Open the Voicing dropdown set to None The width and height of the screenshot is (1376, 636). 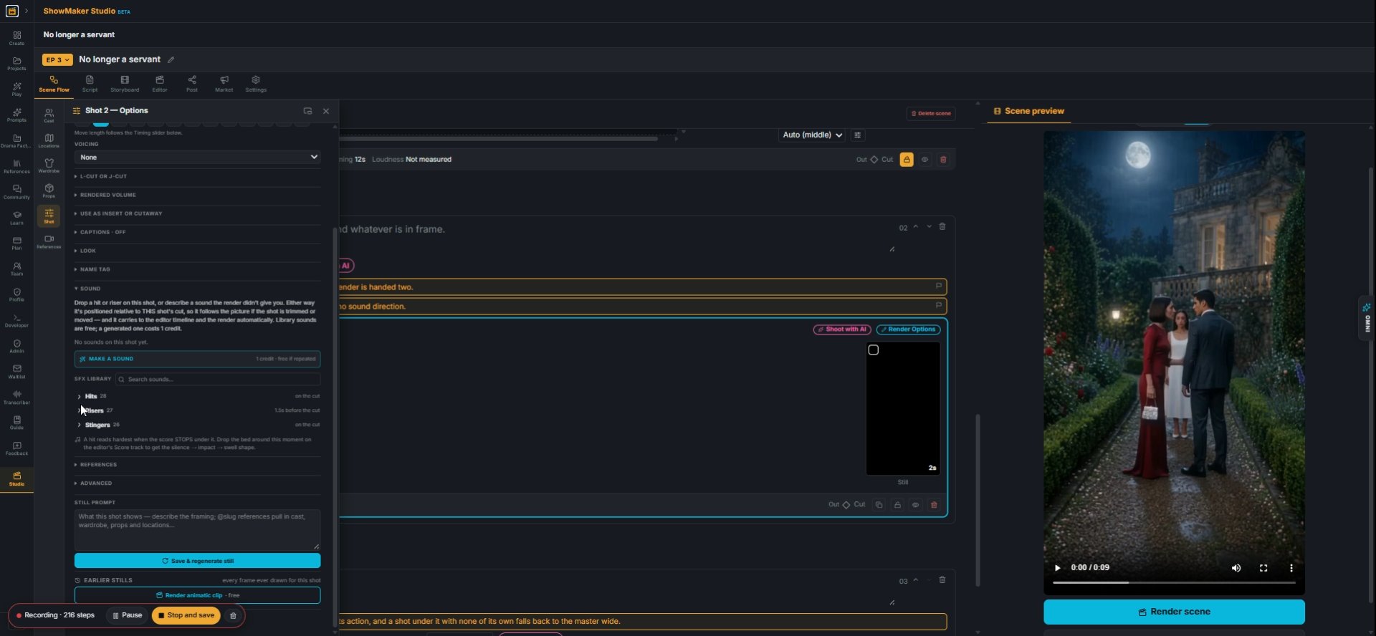tap(197, 158)
